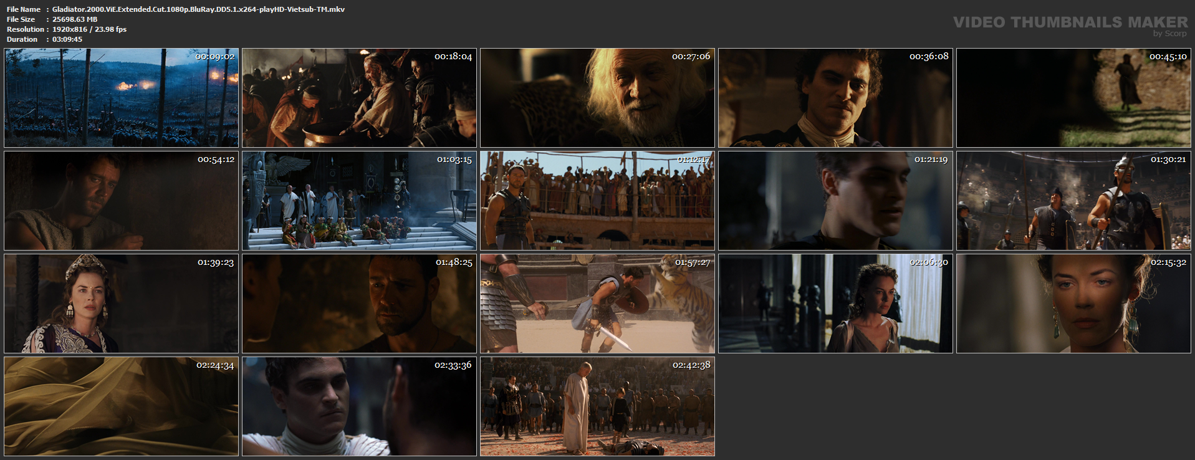
Task: Click the "File Size" label
Action: click(21, 19)
